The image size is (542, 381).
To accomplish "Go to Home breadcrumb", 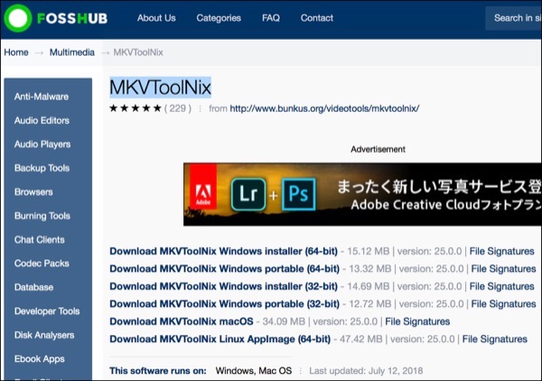I will [16, 52].
